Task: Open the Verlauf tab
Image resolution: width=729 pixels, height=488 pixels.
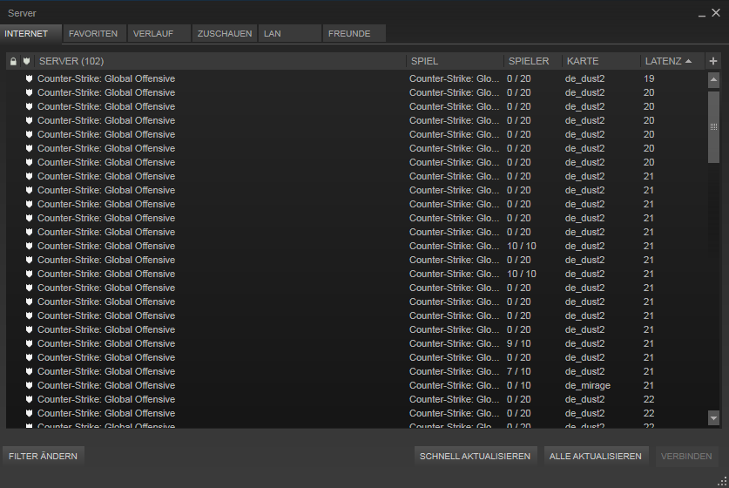Action: coord(159,33)
